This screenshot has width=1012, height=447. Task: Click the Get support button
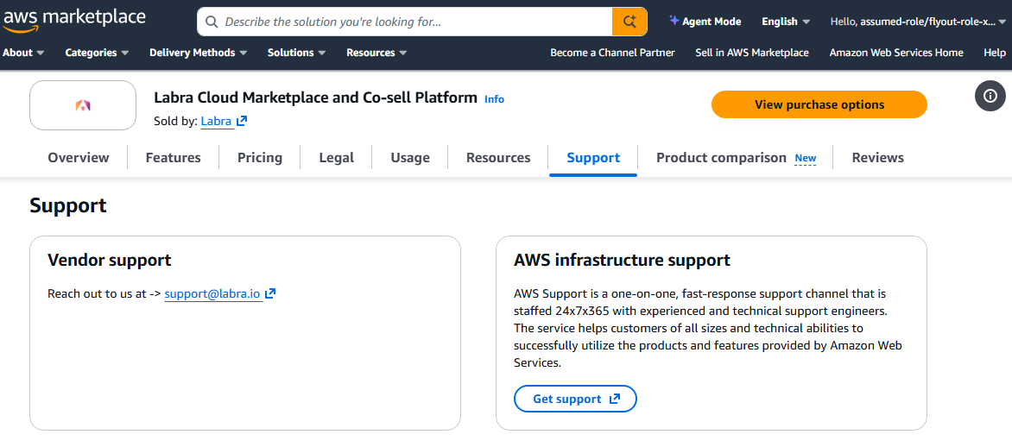tap(575, 399)
